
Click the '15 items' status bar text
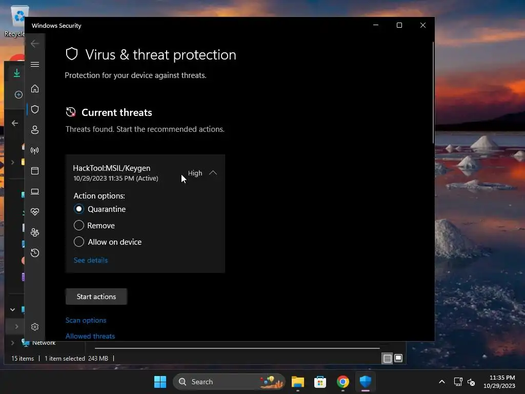pyautogui.click(x=23, y=359)
